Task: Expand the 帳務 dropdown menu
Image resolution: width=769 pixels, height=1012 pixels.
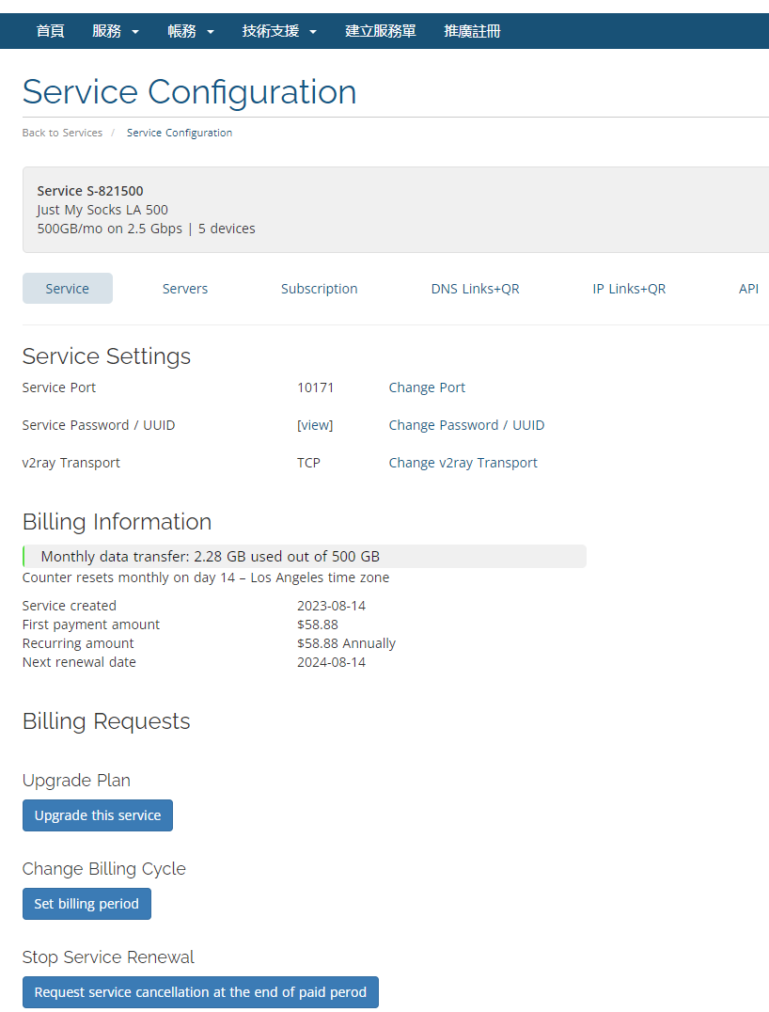Action: 191,31
